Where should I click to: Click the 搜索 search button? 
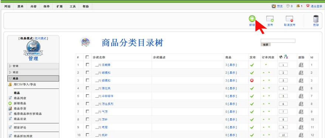click(x=266, y=45)
